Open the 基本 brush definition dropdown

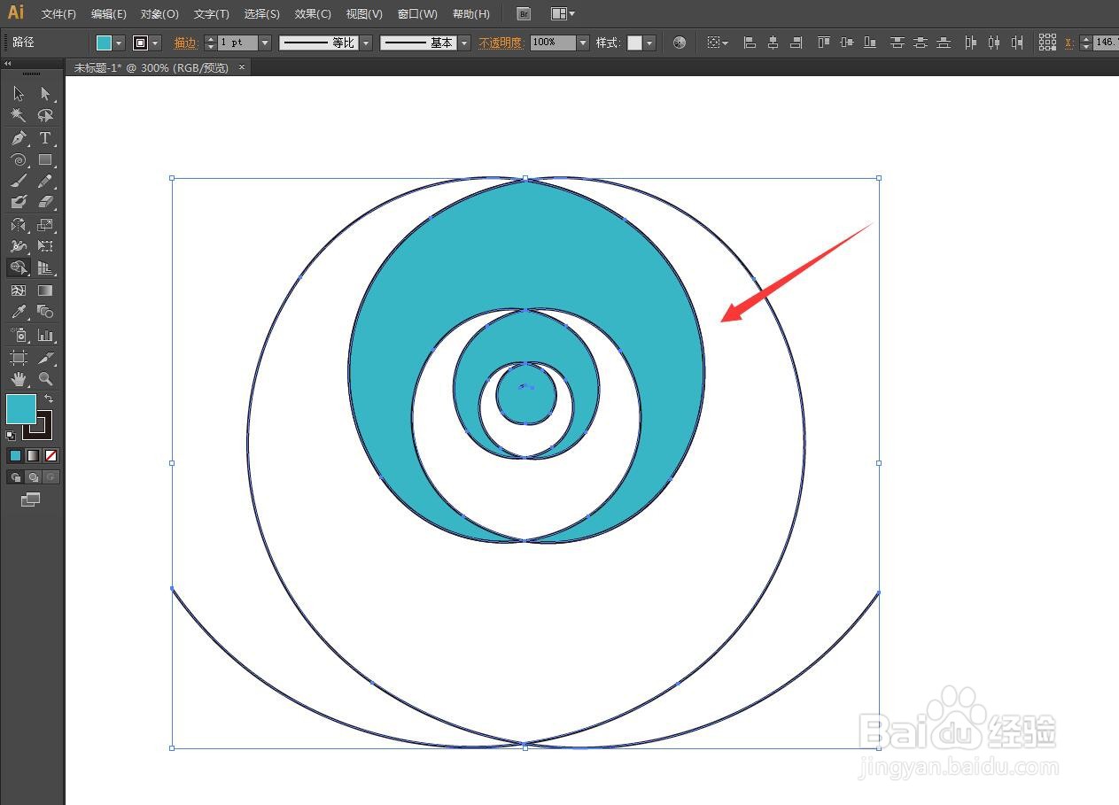(x=464, y=43)
